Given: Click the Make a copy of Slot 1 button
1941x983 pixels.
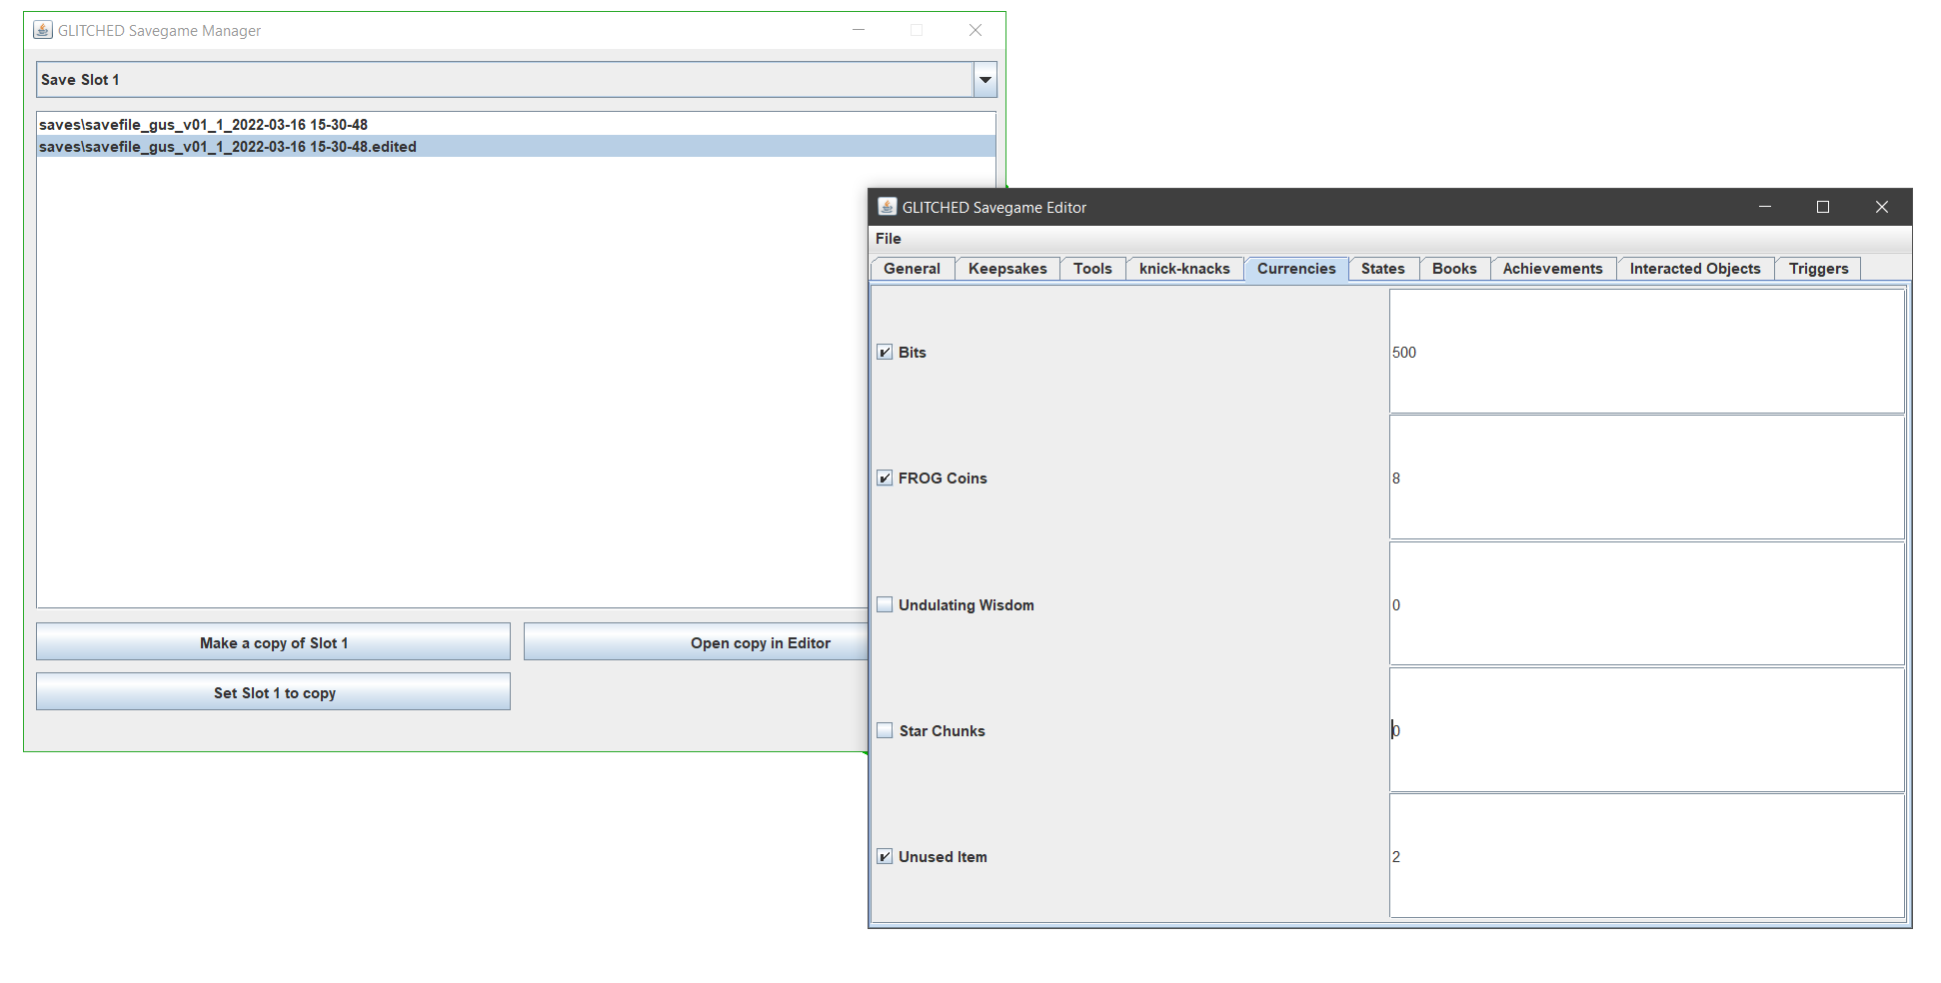Looking at the screenshot, I should click(273, 641).
